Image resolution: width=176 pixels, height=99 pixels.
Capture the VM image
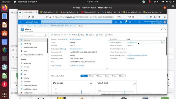click(90, 35)
